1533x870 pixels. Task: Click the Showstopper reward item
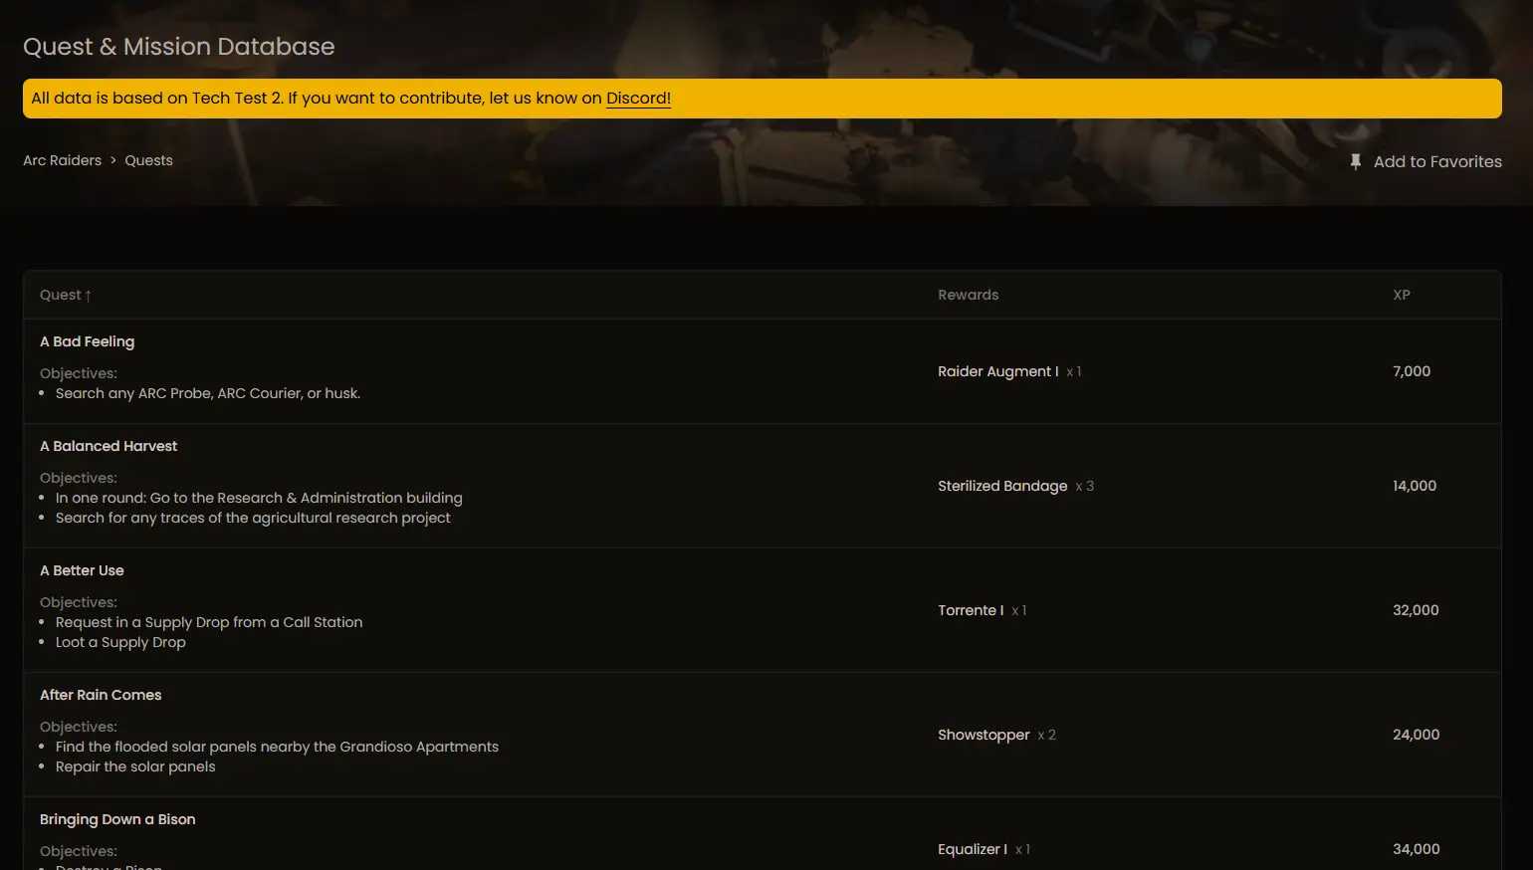[984, 735]
